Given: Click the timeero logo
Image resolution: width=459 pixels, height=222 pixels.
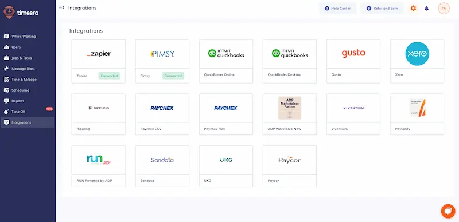Looking at the screenshot, I should 21,13.
